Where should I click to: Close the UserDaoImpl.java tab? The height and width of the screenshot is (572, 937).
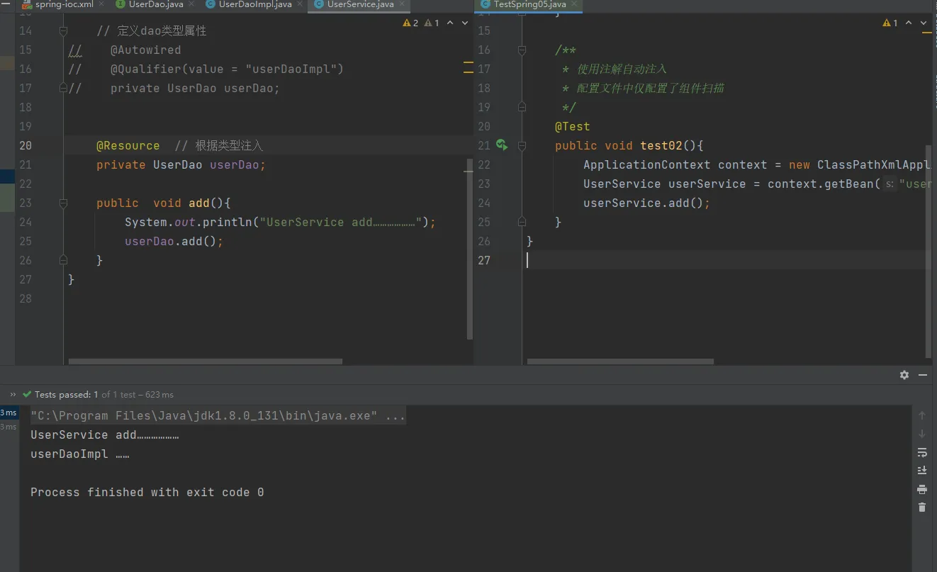coord(298,4)
